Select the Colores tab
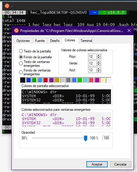Screen dimensions: 137x172 70,40
